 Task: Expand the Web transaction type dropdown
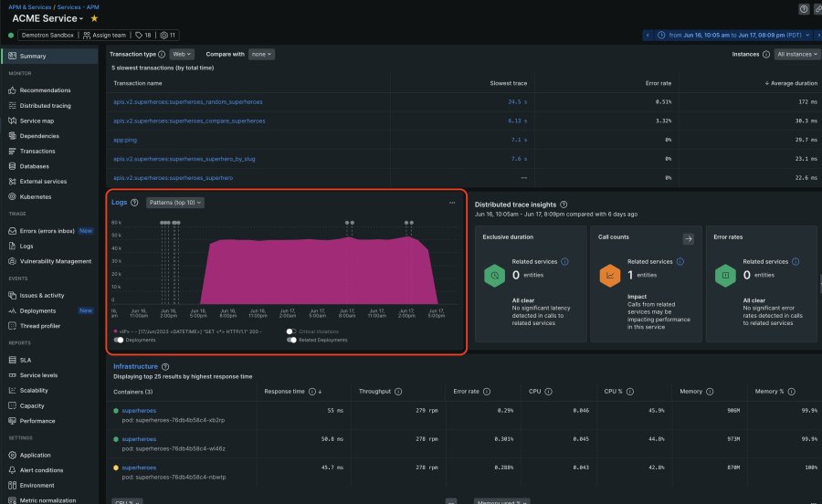click(181, 55)
